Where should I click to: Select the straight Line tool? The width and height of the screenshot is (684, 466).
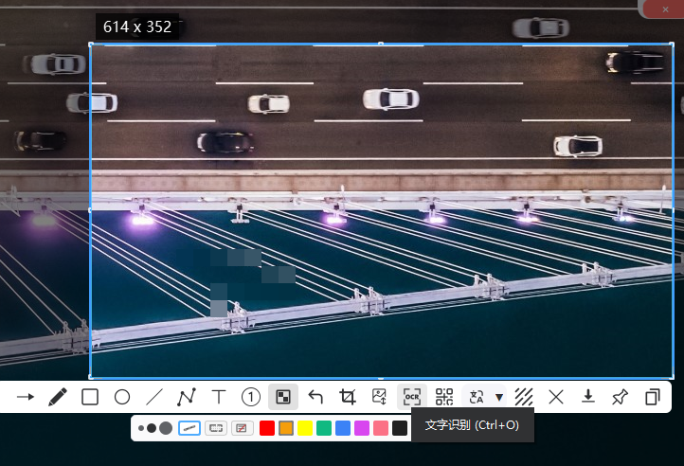[x=154, y=397]
